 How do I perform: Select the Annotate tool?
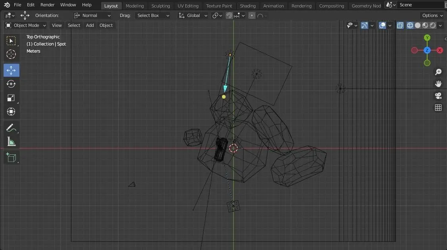11,128
